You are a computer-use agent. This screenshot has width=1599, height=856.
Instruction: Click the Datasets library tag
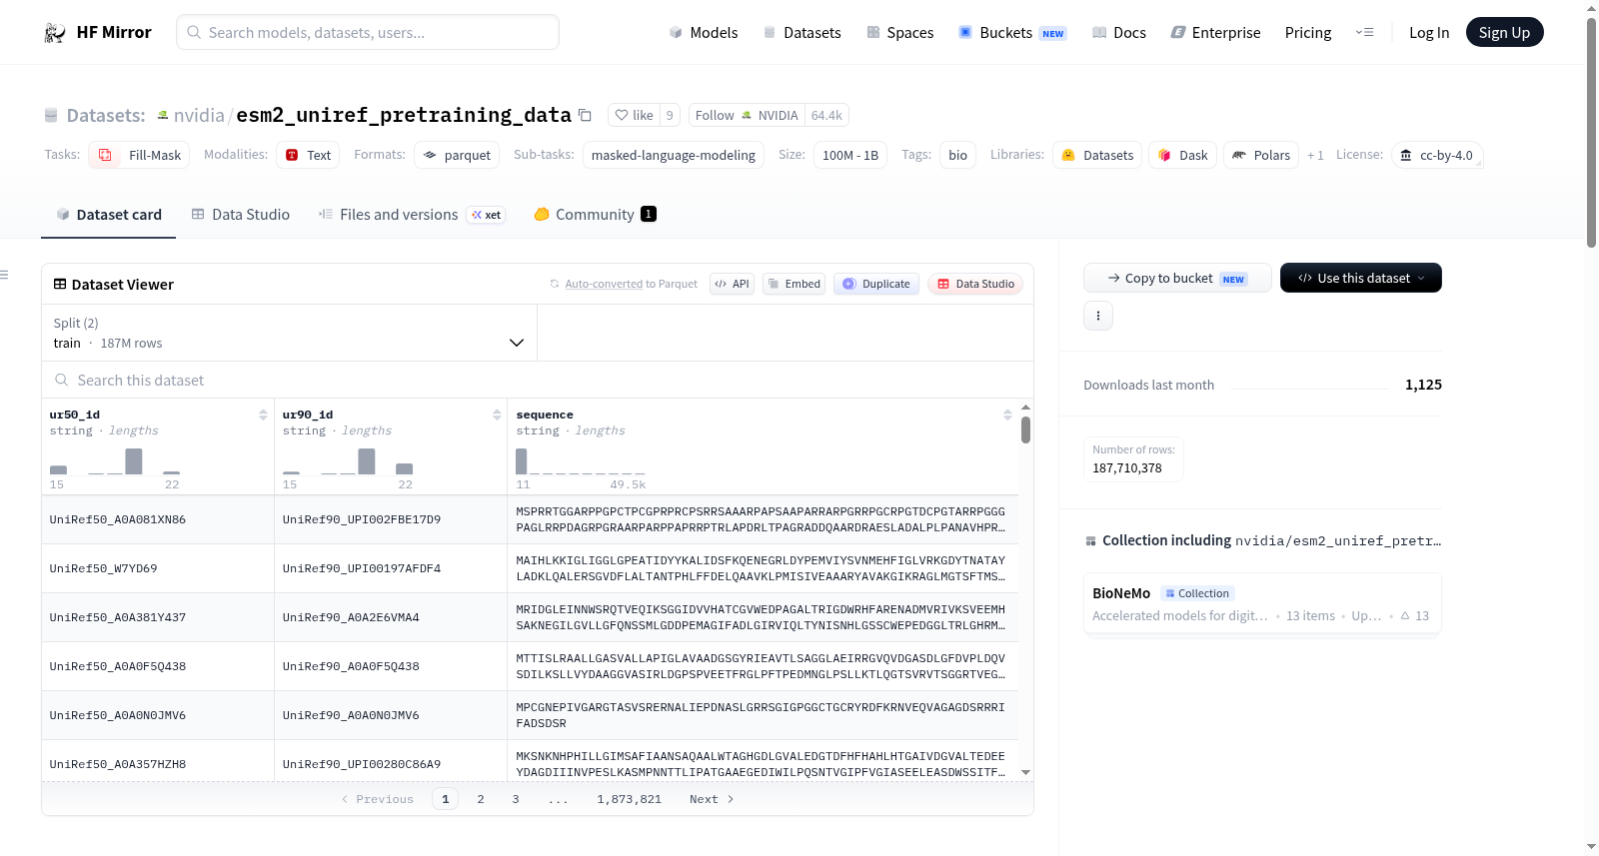1097,155
